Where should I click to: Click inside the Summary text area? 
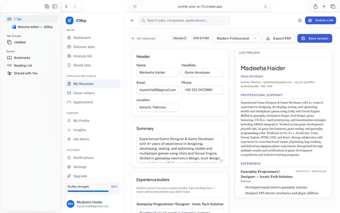pyautogui.click(x=180, y=148)
